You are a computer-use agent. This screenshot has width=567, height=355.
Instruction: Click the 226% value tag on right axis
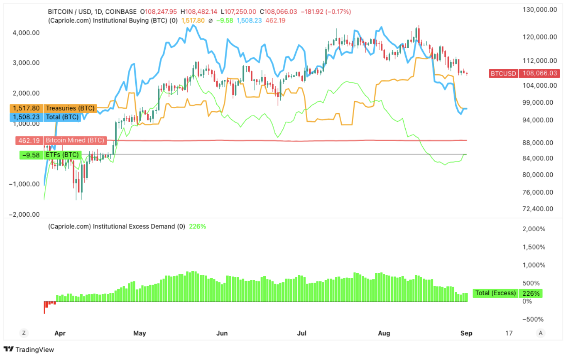[531, 293]
